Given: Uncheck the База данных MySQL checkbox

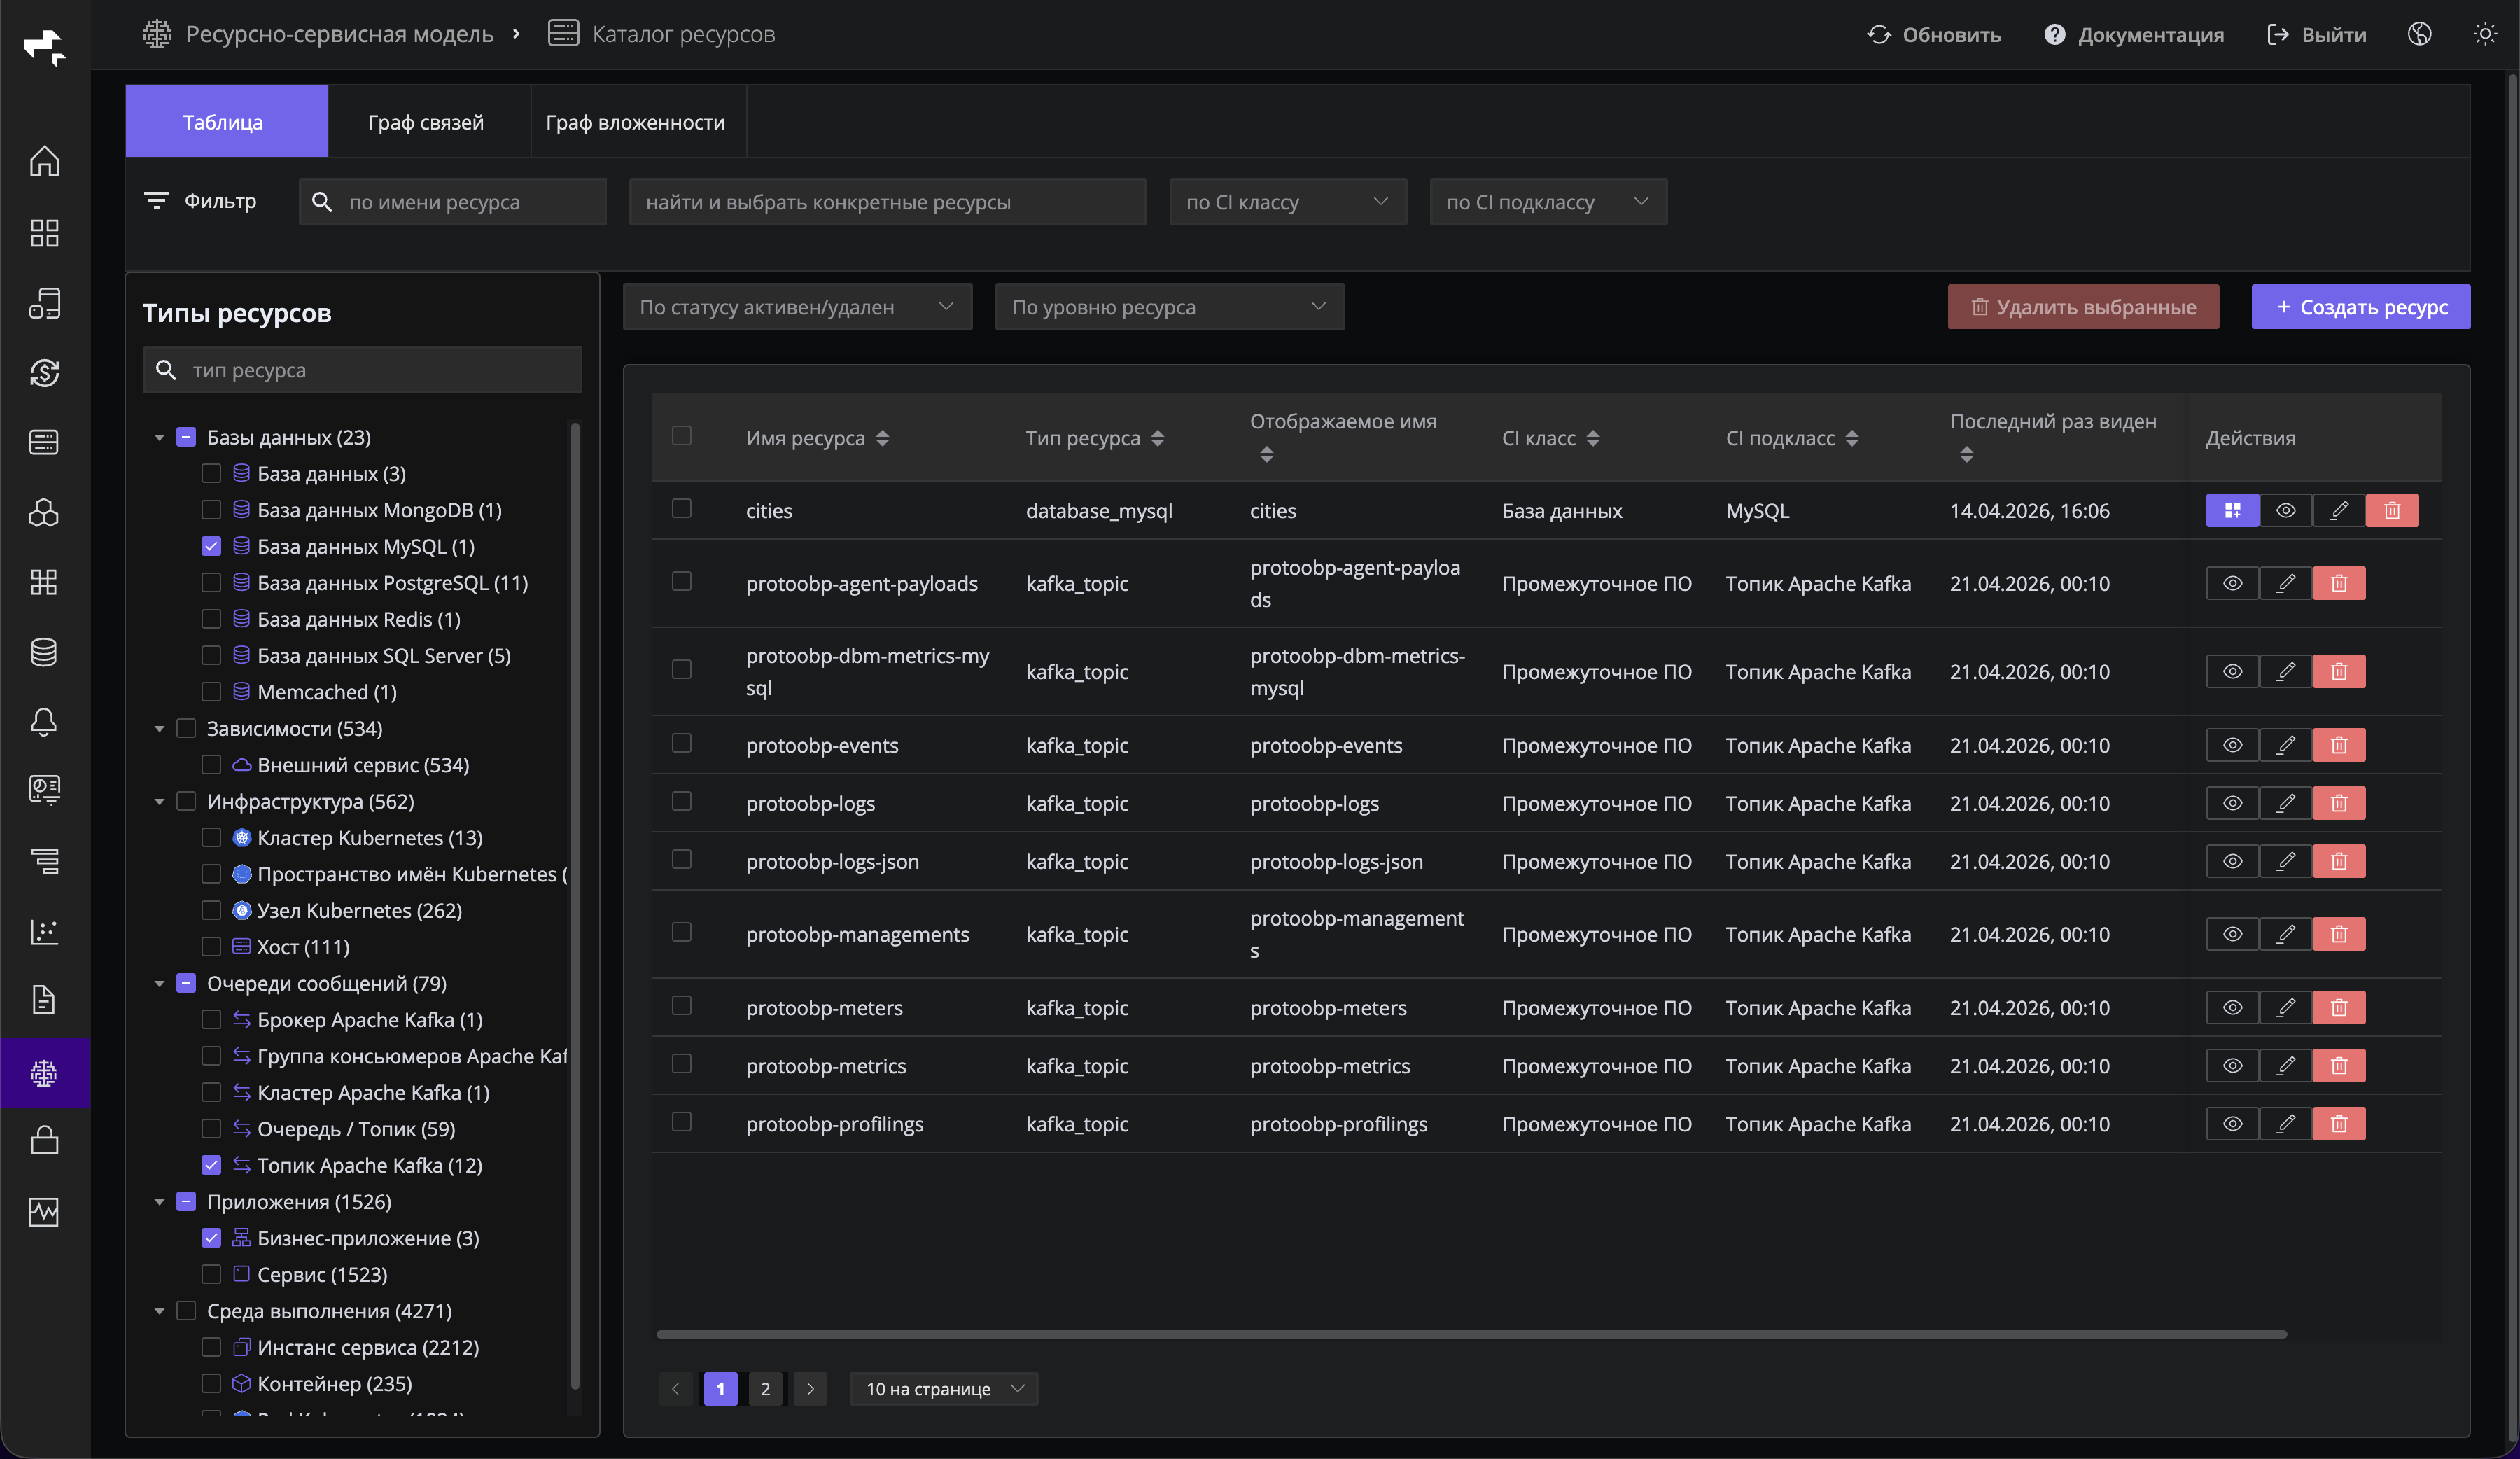Looking at the screenshot, I should point(211,546).
